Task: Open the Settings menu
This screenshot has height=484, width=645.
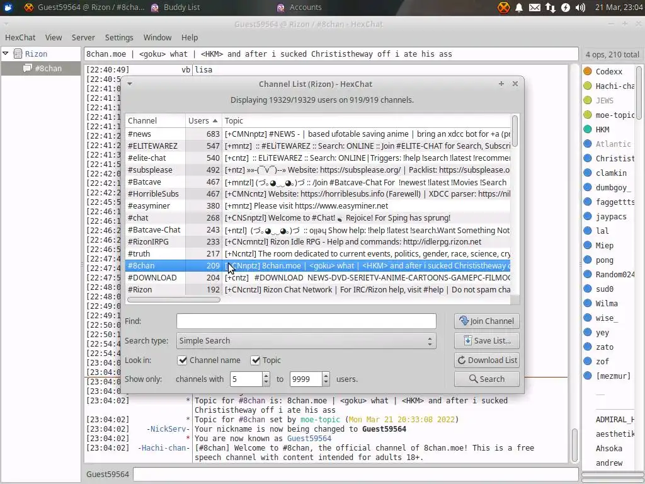Action: pyautogui.click(x=119, y=37)
